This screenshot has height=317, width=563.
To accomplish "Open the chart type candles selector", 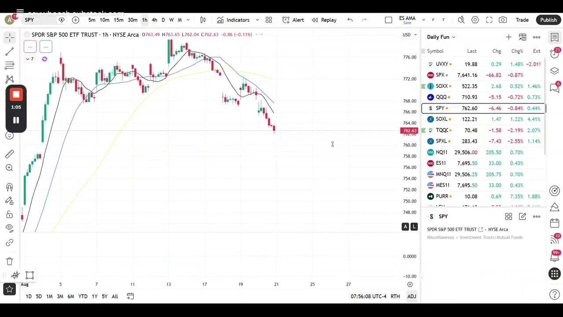I will (x=203, y=20).
